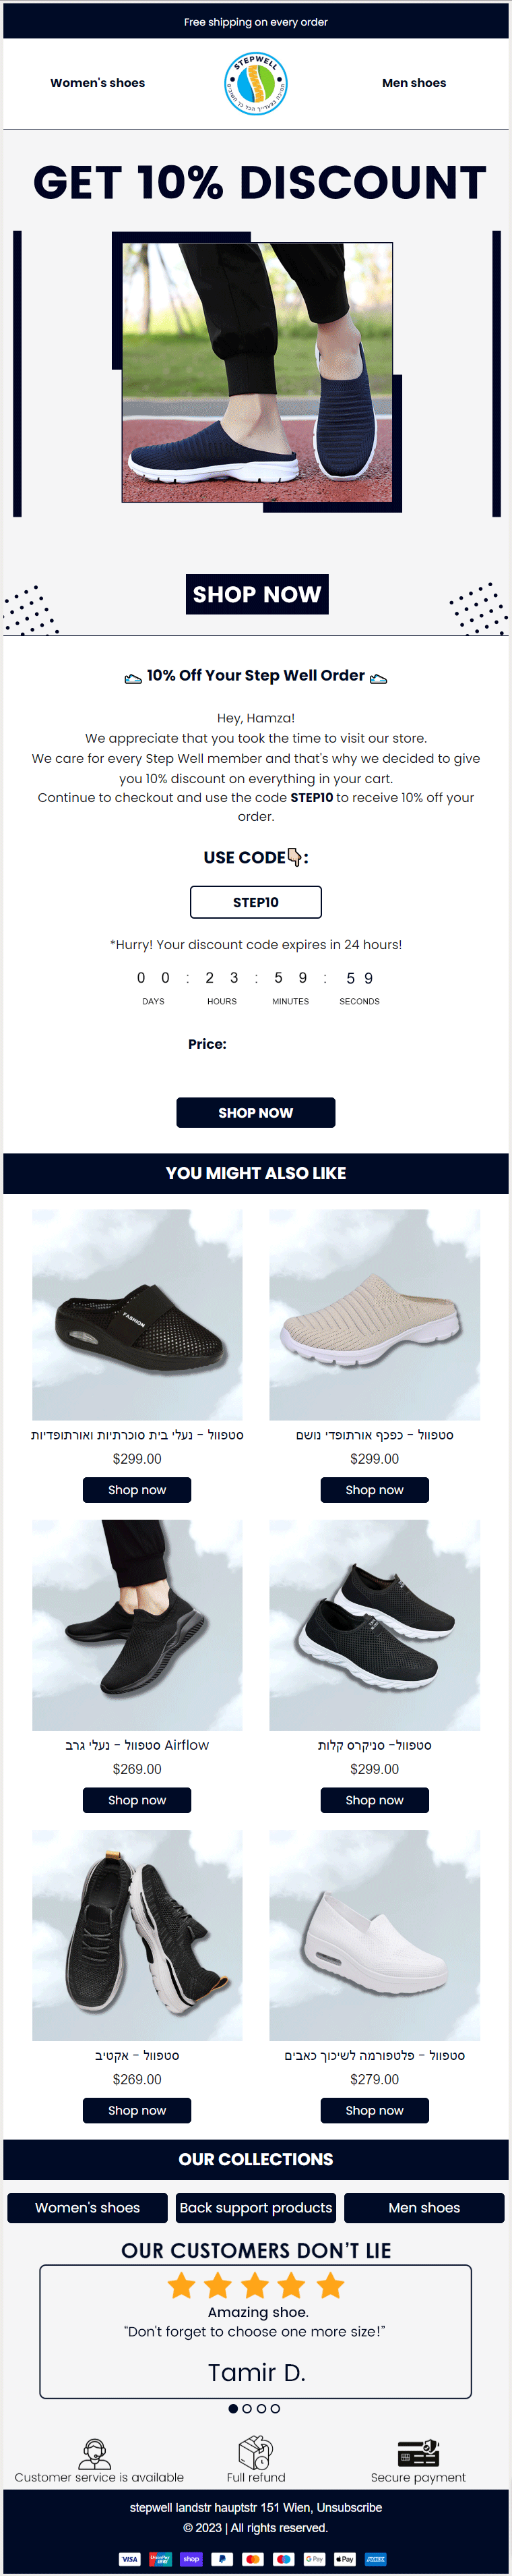Click the customer service headset icon
The width and height of the screenshot is (512, 2576).
[x=95, y=2453]
